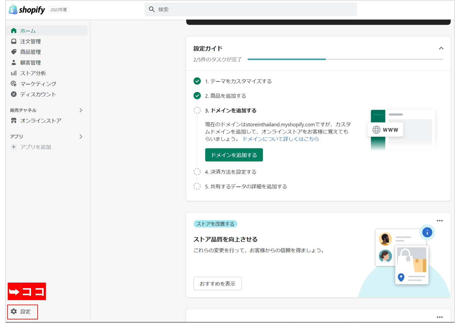Collapse the 設定ガイド card

click(x=441, y=48)
